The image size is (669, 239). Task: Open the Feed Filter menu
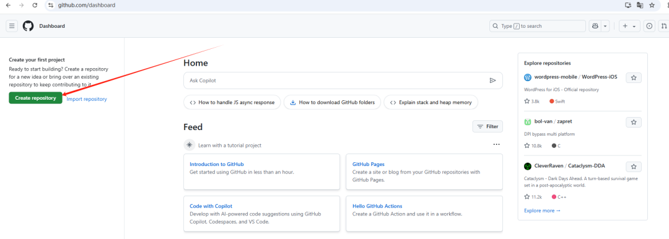coord(488,126)
